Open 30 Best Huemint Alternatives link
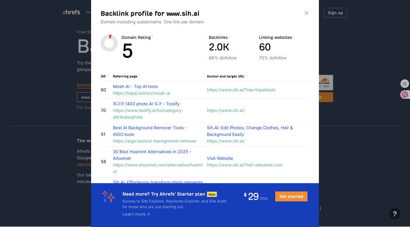Image resolution: width=410 pixels, height=227 pixels. point(152,155)
